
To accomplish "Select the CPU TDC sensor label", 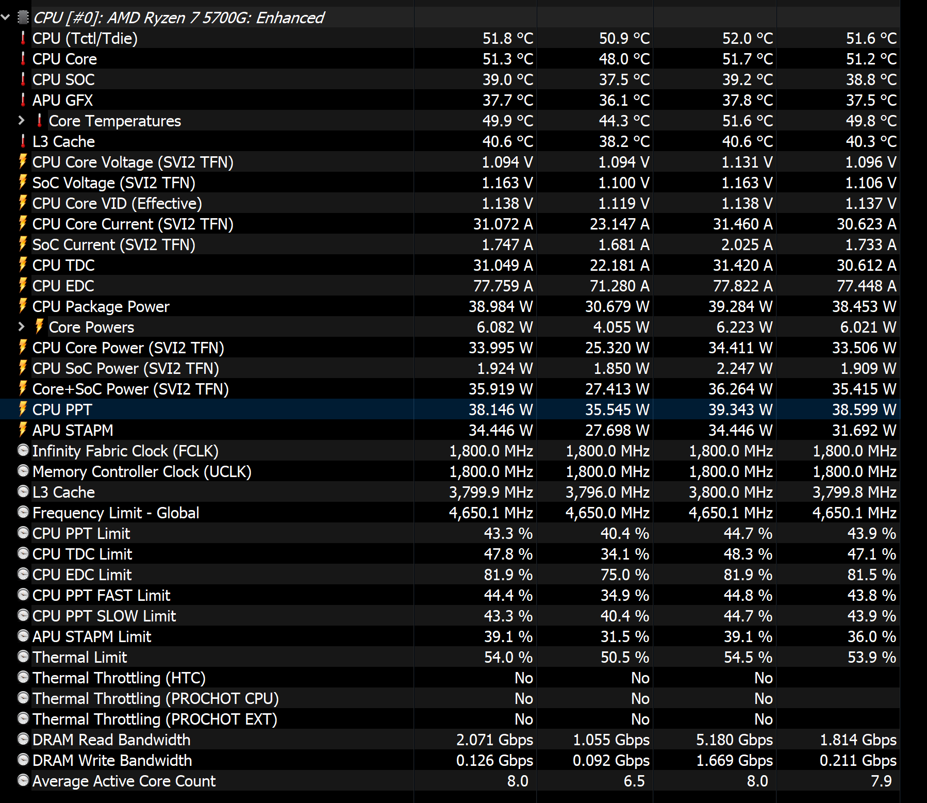I will [x=63, y=266].
